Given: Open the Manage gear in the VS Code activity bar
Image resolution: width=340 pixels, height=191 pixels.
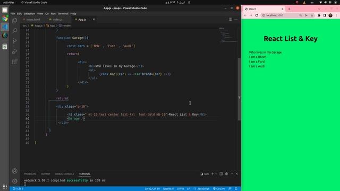Looking at the screenshot, I should point(15,181).
